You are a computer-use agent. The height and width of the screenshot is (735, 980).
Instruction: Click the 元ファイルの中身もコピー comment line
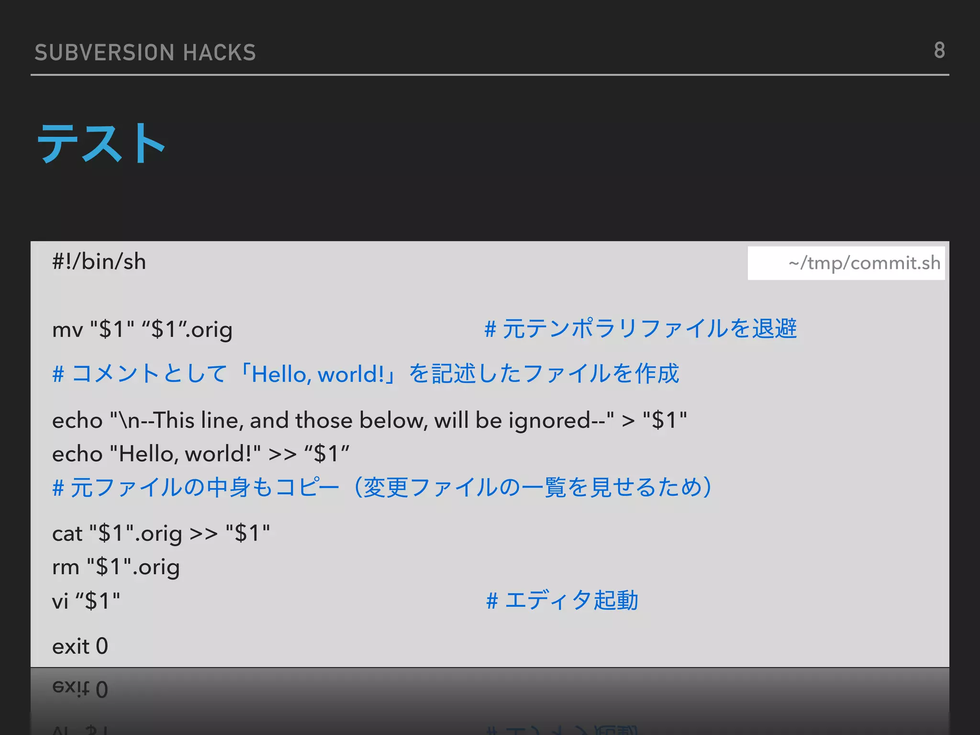click(381, 488)
